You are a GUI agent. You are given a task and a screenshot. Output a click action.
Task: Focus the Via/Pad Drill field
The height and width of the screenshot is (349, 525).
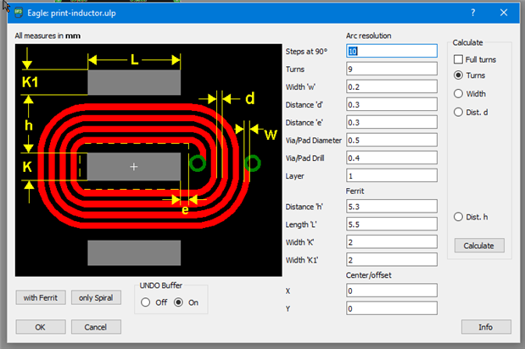coord(391,158)
